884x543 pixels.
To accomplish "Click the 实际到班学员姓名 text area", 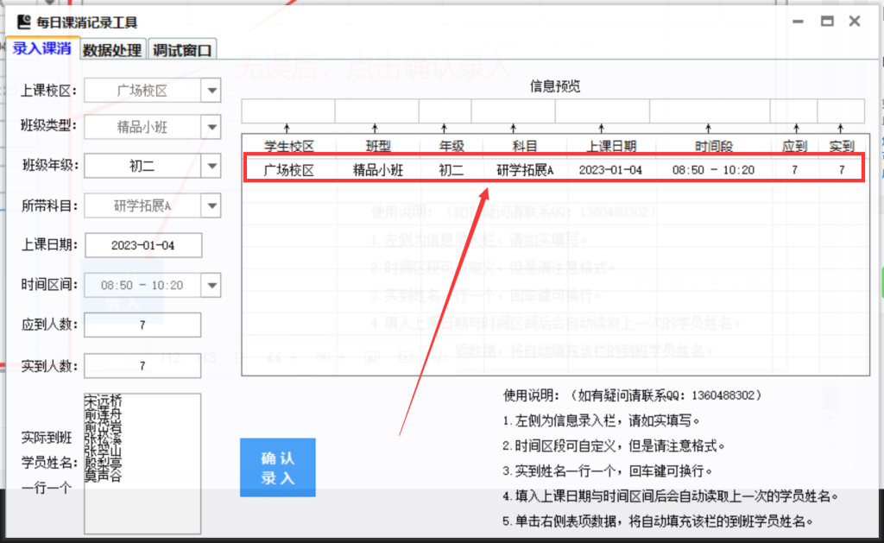I will [142, 464].
